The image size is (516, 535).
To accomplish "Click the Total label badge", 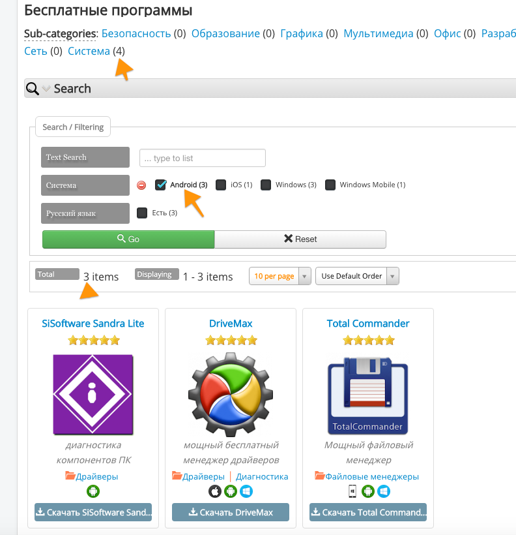I will tap(57, 274).
